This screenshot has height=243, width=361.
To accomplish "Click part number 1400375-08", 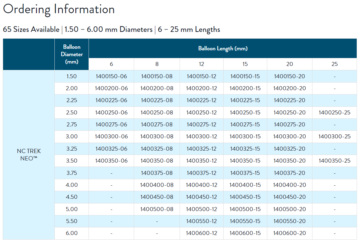I will [x=157, y=173].
